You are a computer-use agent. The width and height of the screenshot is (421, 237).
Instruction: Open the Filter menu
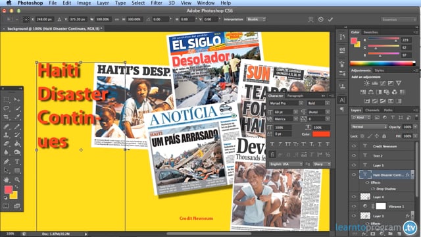[157, 3]
